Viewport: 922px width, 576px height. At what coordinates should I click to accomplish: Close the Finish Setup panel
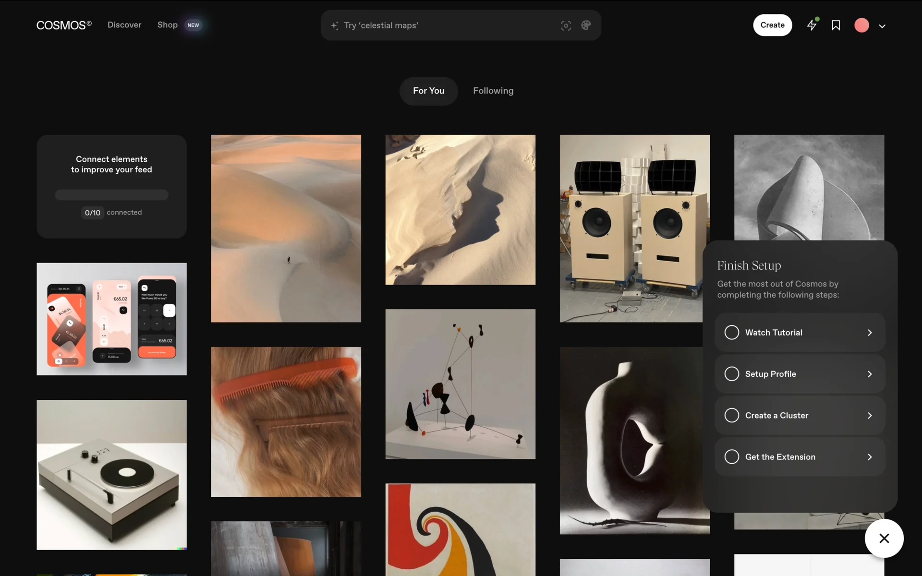884,538
